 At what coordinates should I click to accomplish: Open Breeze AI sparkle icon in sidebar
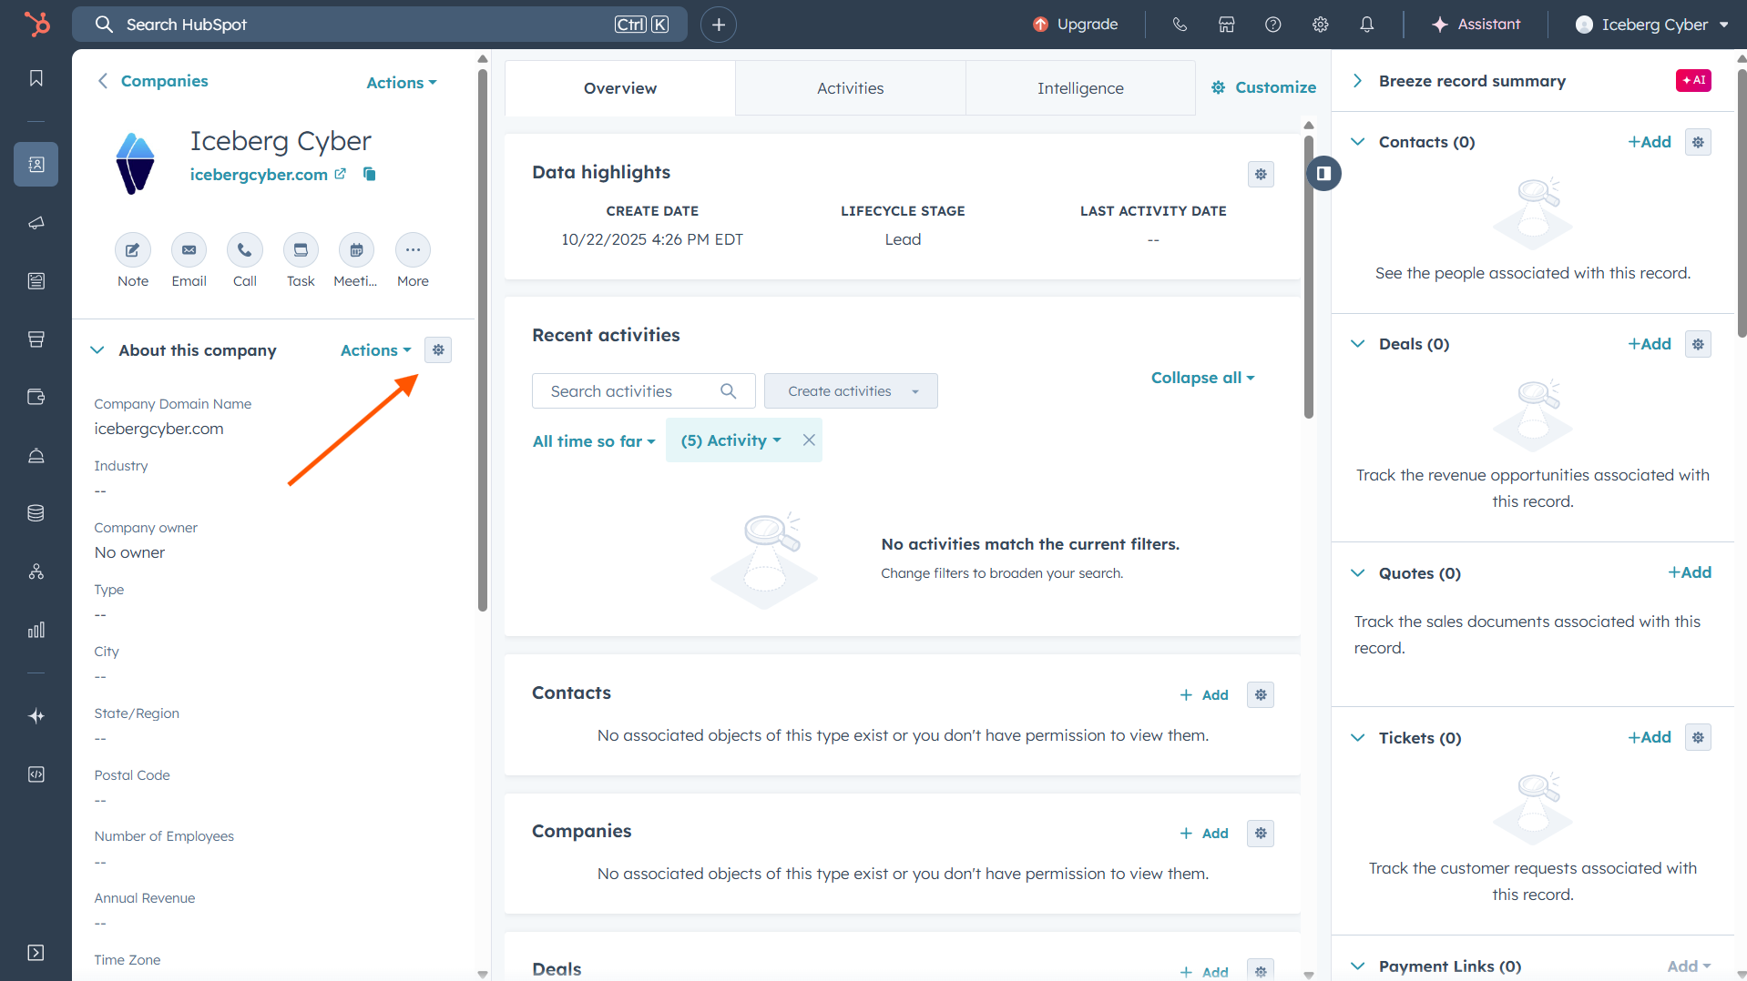tap(36, 716)
